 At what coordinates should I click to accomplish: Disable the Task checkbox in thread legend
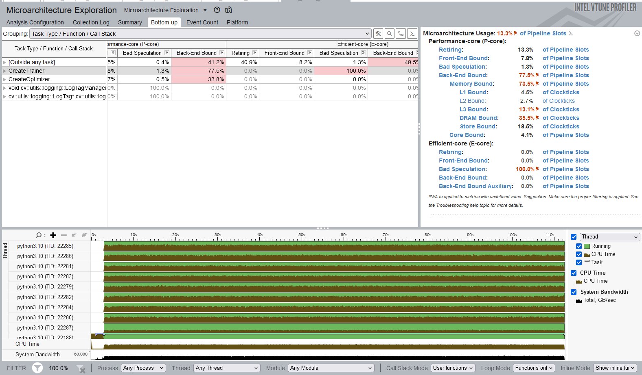(579, 262)
